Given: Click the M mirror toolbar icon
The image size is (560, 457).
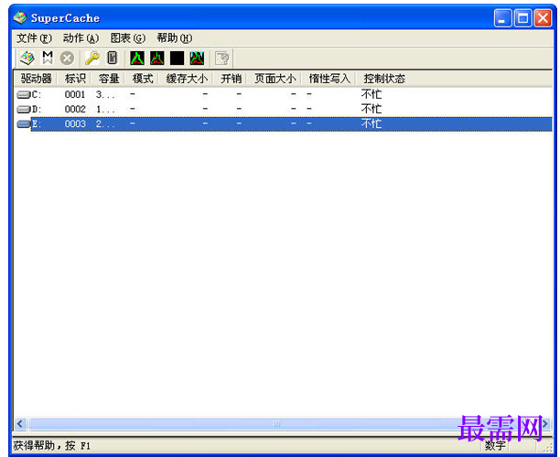Looking at the screenshot, I should pyautogui.click(x=48, y=58).
